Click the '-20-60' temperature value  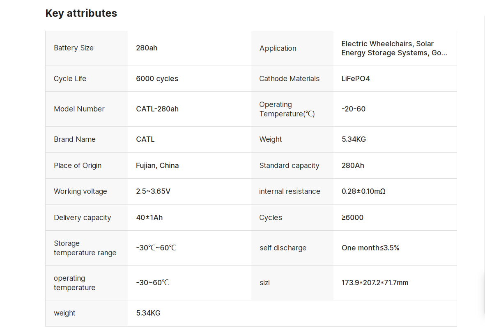(354, 109)
